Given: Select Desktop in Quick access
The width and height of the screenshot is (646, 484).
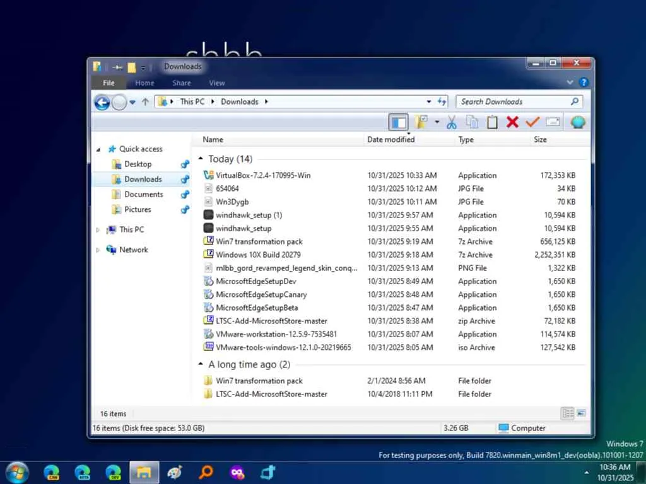Looking at the screenshot, I should tap(138, 164).
